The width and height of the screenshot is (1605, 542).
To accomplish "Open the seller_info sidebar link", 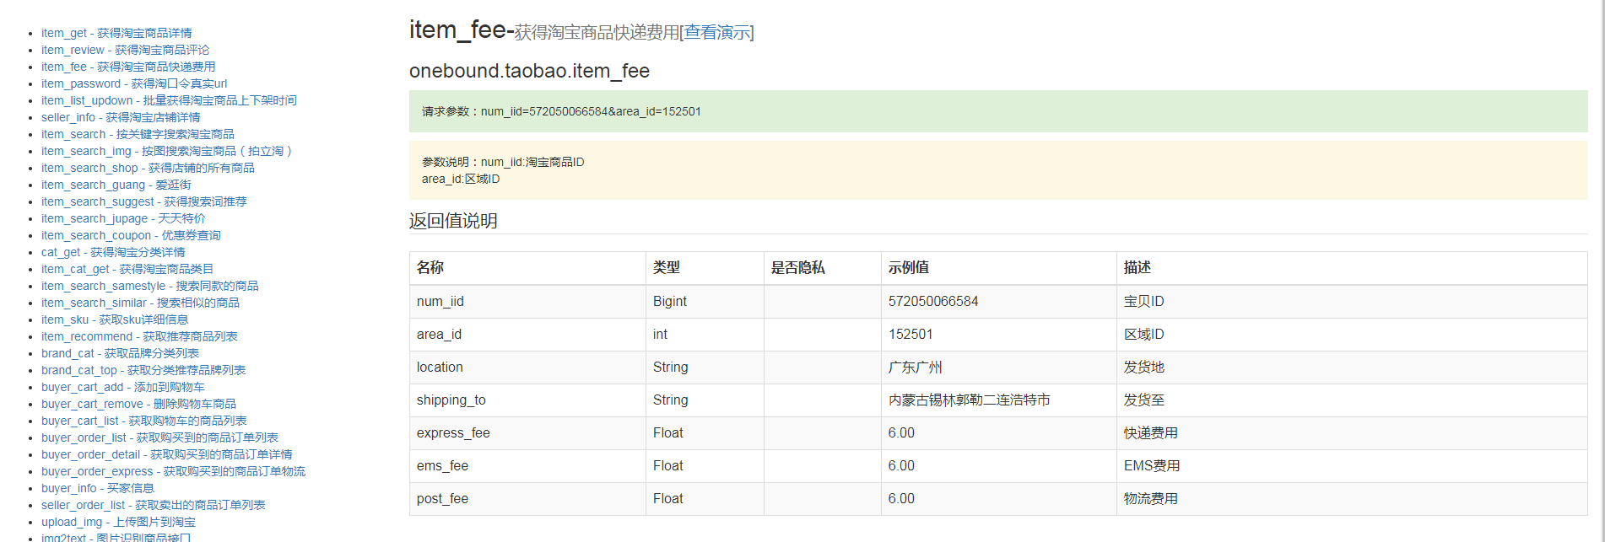I will pos(121,117).
